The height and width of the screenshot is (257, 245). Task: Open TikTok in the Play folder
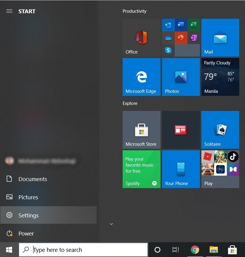coord(233,157)
